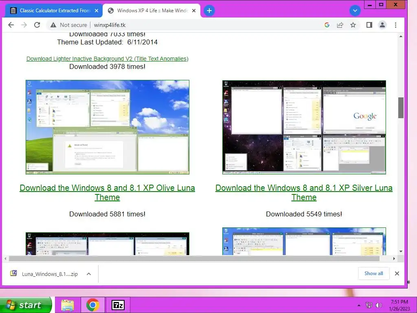Click Theme Last Updated 6/11/2014 text
The image size is (417, 313).
click(107, 42)
